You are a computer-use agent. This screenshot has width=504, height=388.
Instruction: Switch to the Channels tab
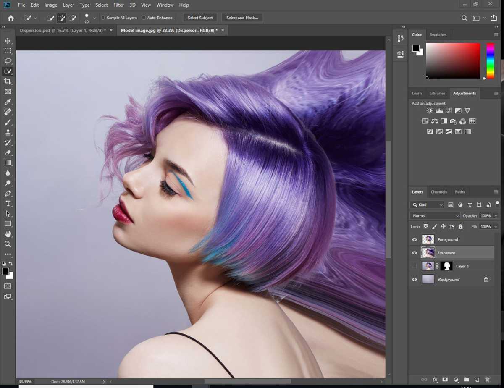point(439,192)
